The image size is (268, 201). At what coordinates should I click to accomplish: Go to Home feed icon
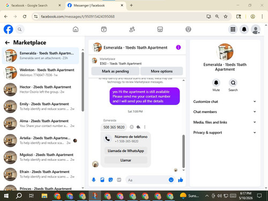coord(76,29)
